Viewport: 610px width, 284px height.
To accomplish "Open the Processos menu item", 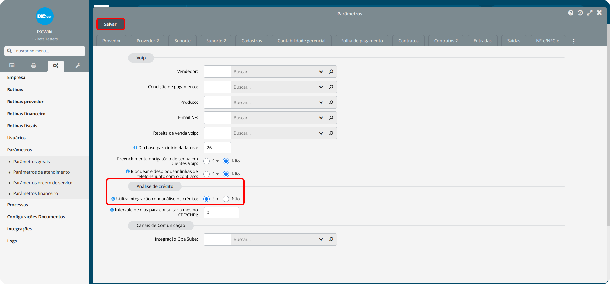I will point(17,205).
